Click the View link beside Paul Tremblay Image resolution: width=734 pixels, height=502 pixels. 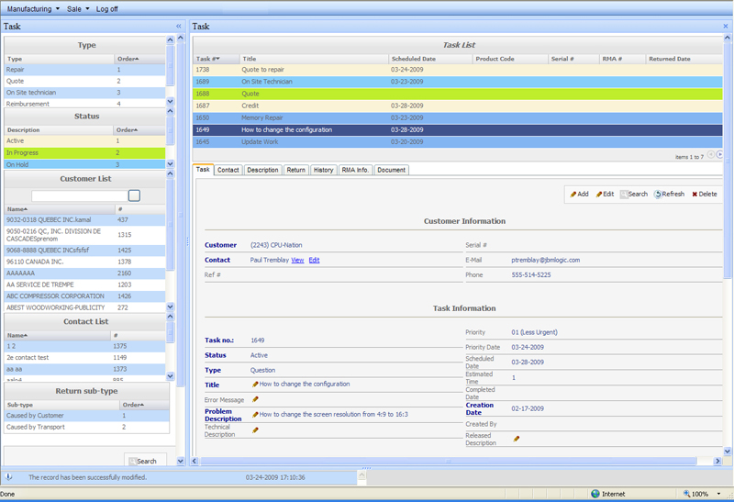pos(297,261)
